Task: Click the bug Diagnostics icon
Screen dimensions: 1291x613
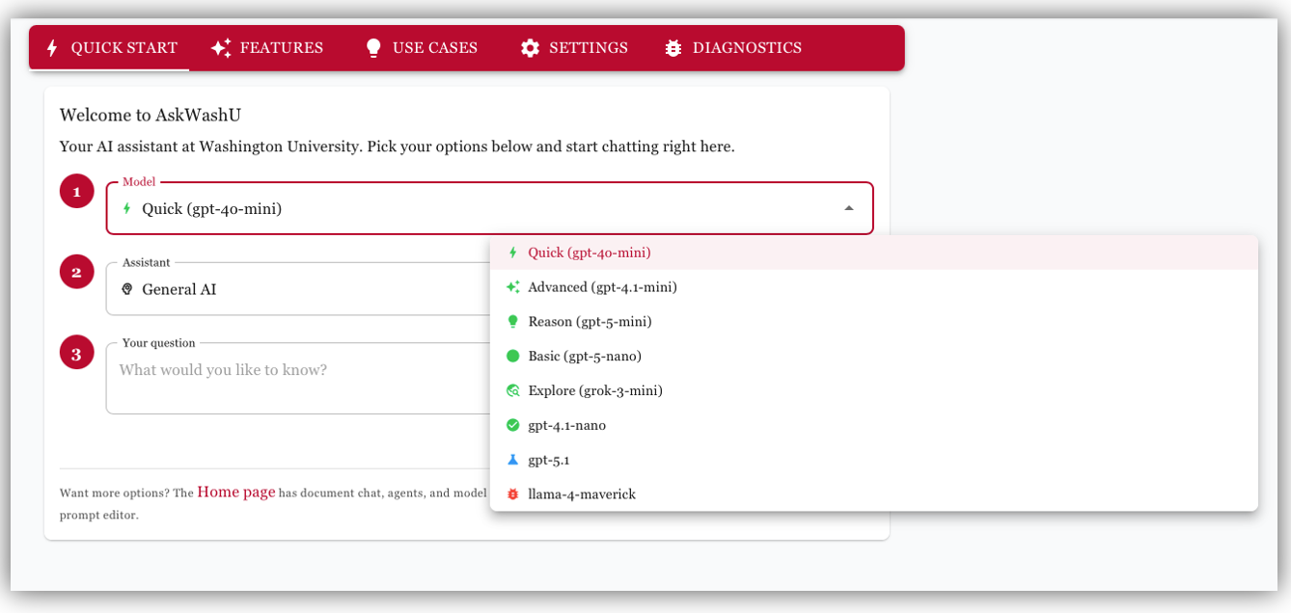Action: point(673,48)
